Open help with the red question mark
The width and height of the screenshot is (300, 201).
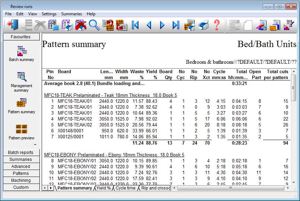217,25
